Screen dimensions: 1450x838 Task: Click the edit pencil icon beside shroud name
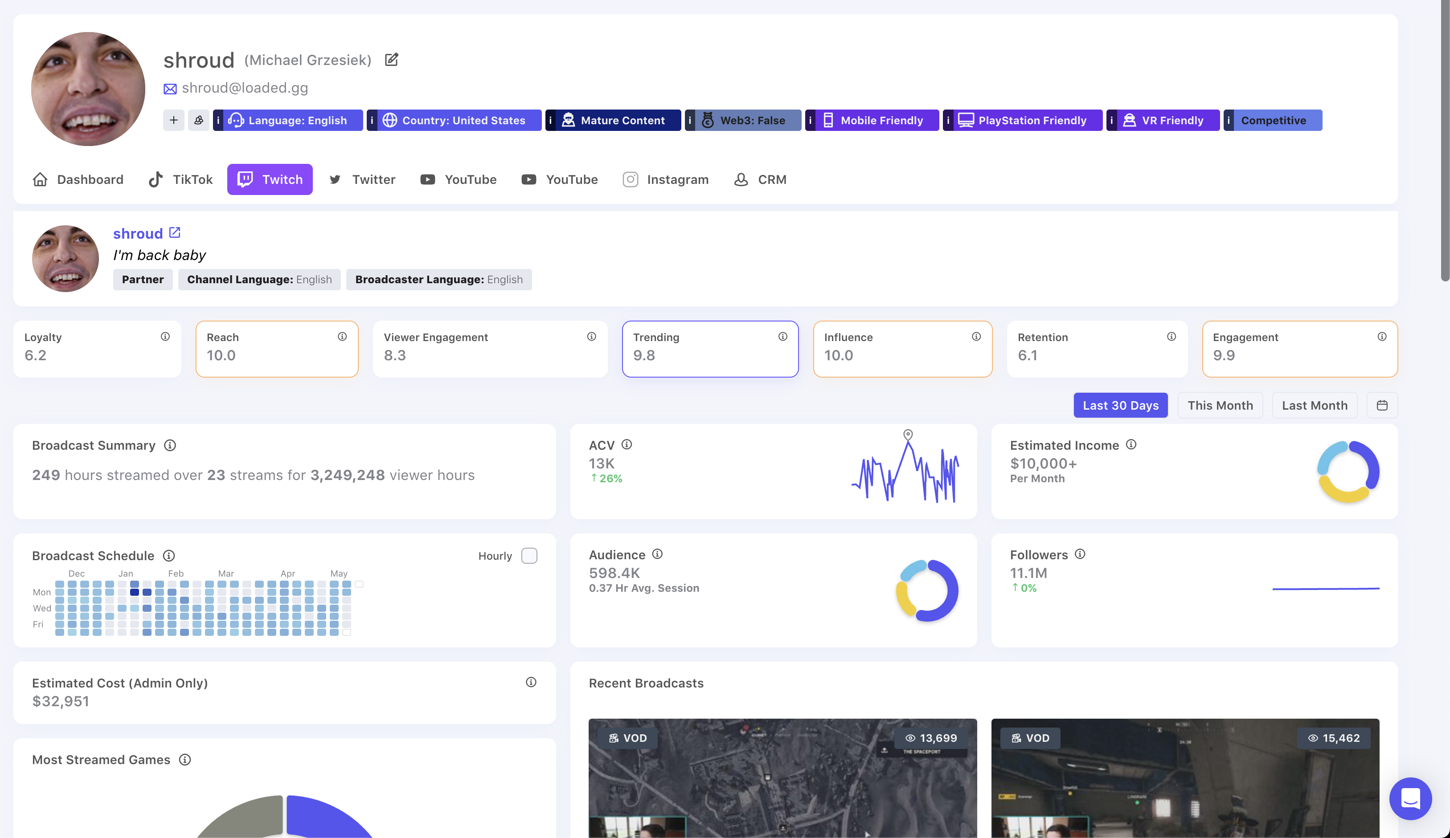[391, 60]
